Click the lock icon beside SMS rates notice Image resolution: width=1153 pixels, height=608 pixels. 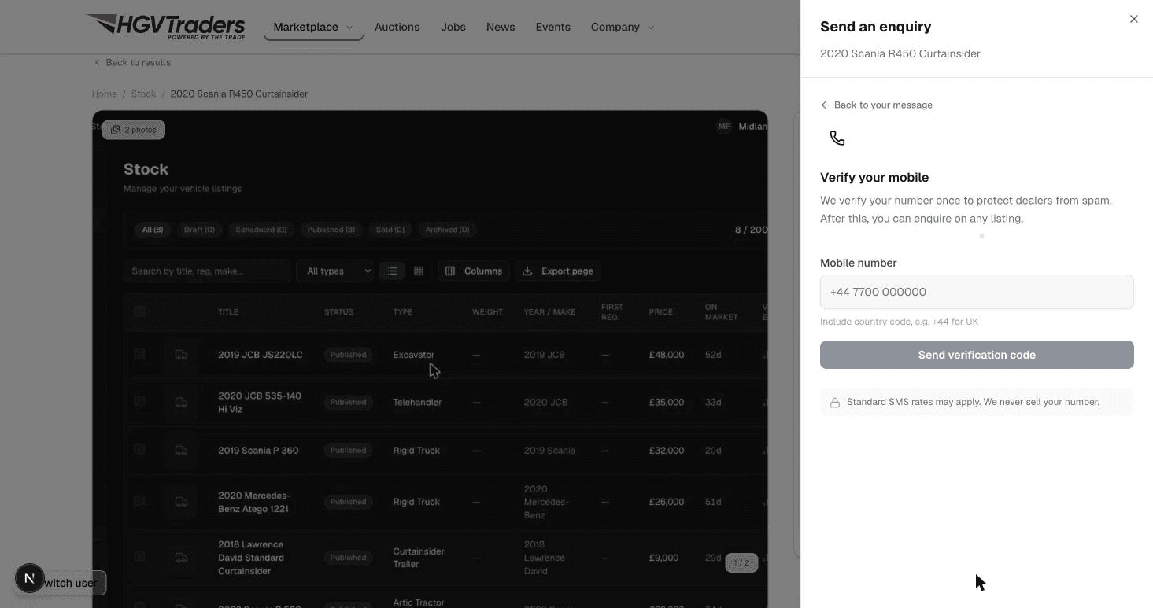(835, 403)
